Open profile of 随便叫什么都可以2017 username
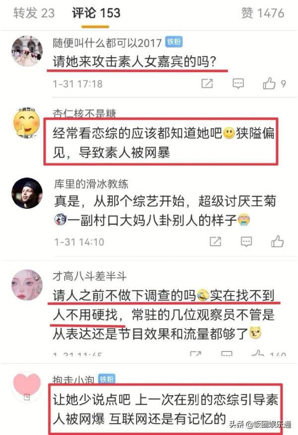 point(107,43)
